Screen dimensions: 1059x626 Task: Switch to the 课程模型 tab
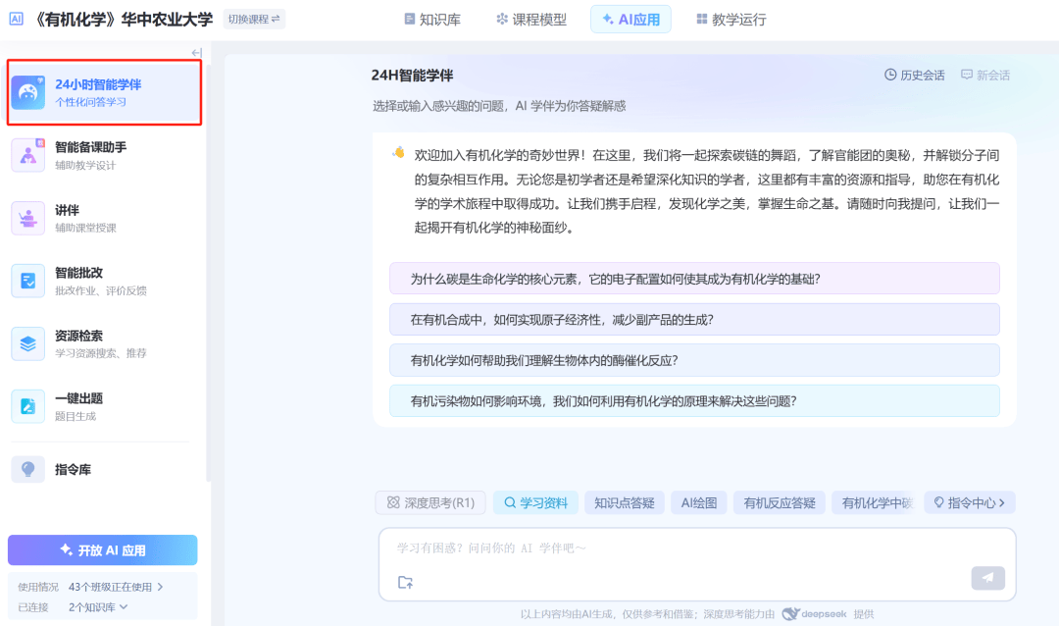pos(531,19)
